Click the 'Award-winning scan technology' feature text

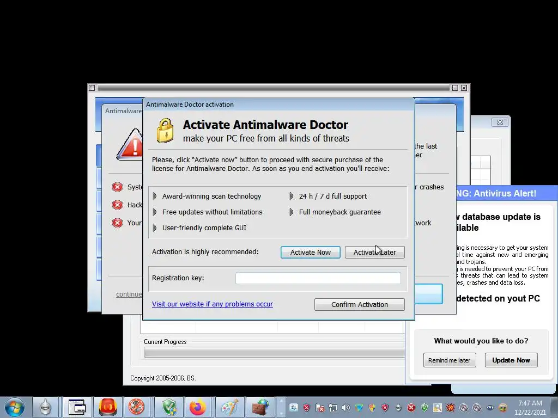tap(212, 196)
